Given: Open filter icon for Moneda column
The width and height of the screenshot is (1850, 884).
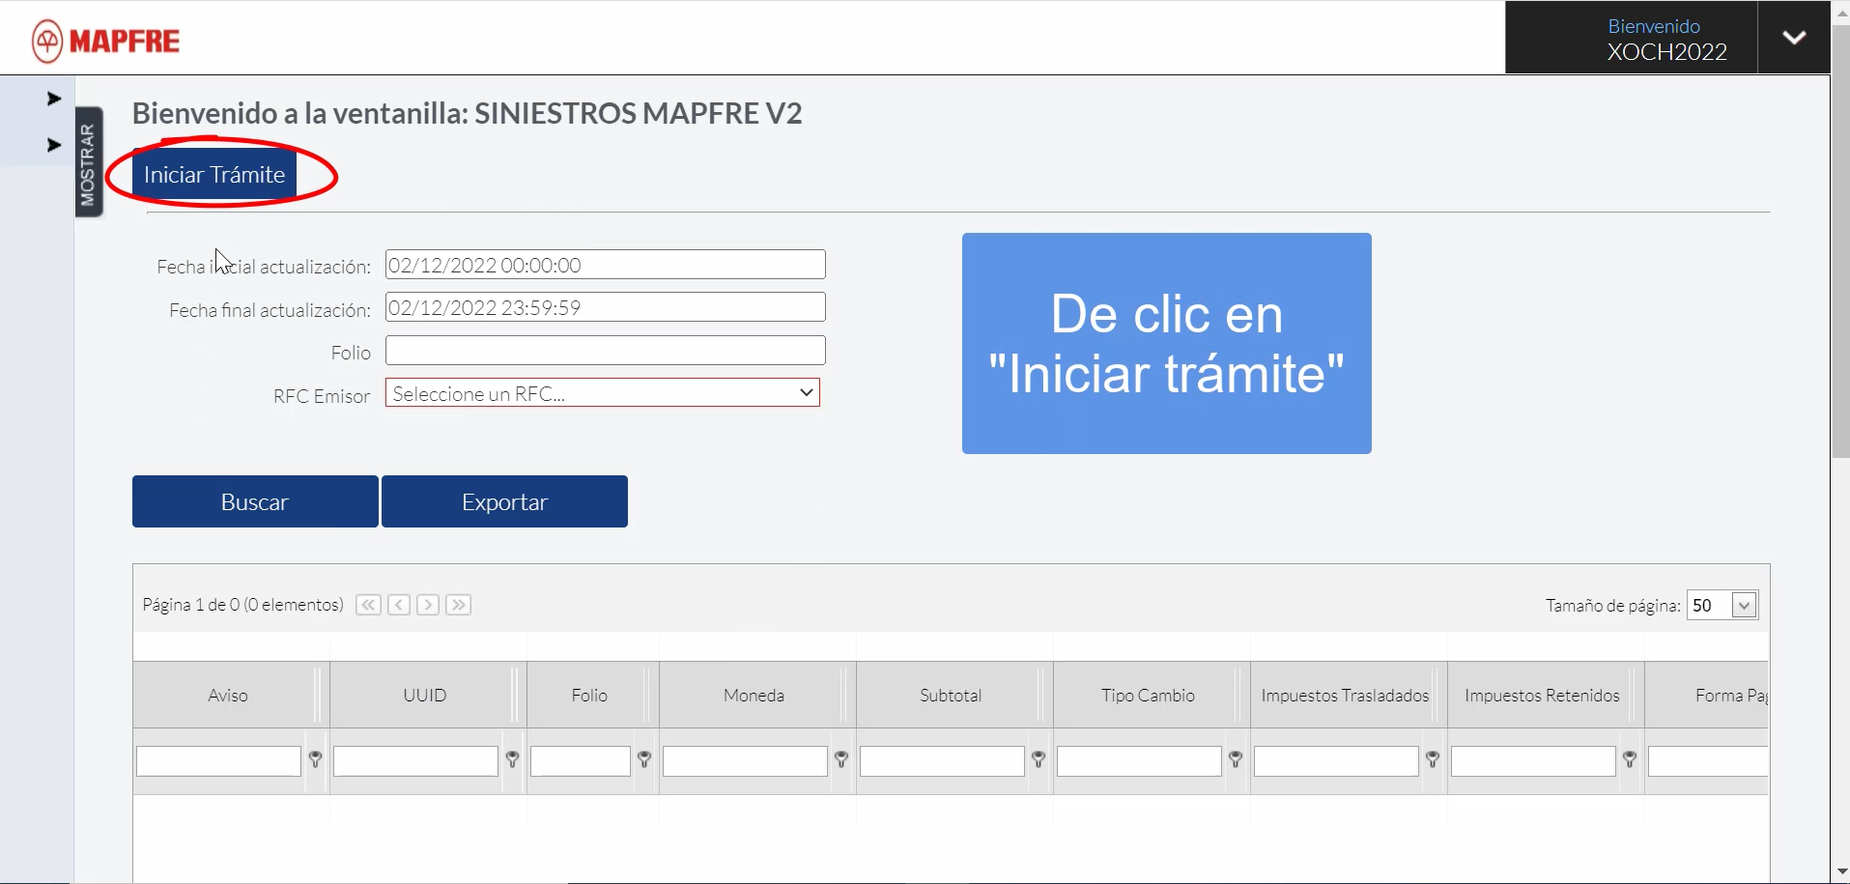Looking at the screenshot, I should point(841,760).
